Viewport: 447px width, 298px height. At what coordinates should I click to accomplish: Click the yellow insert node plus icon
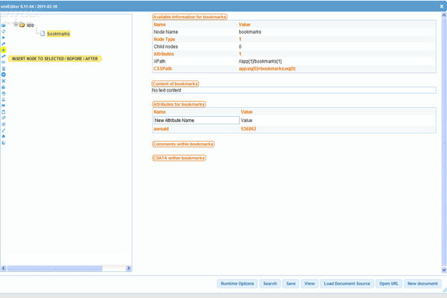[x=4, y=50]
